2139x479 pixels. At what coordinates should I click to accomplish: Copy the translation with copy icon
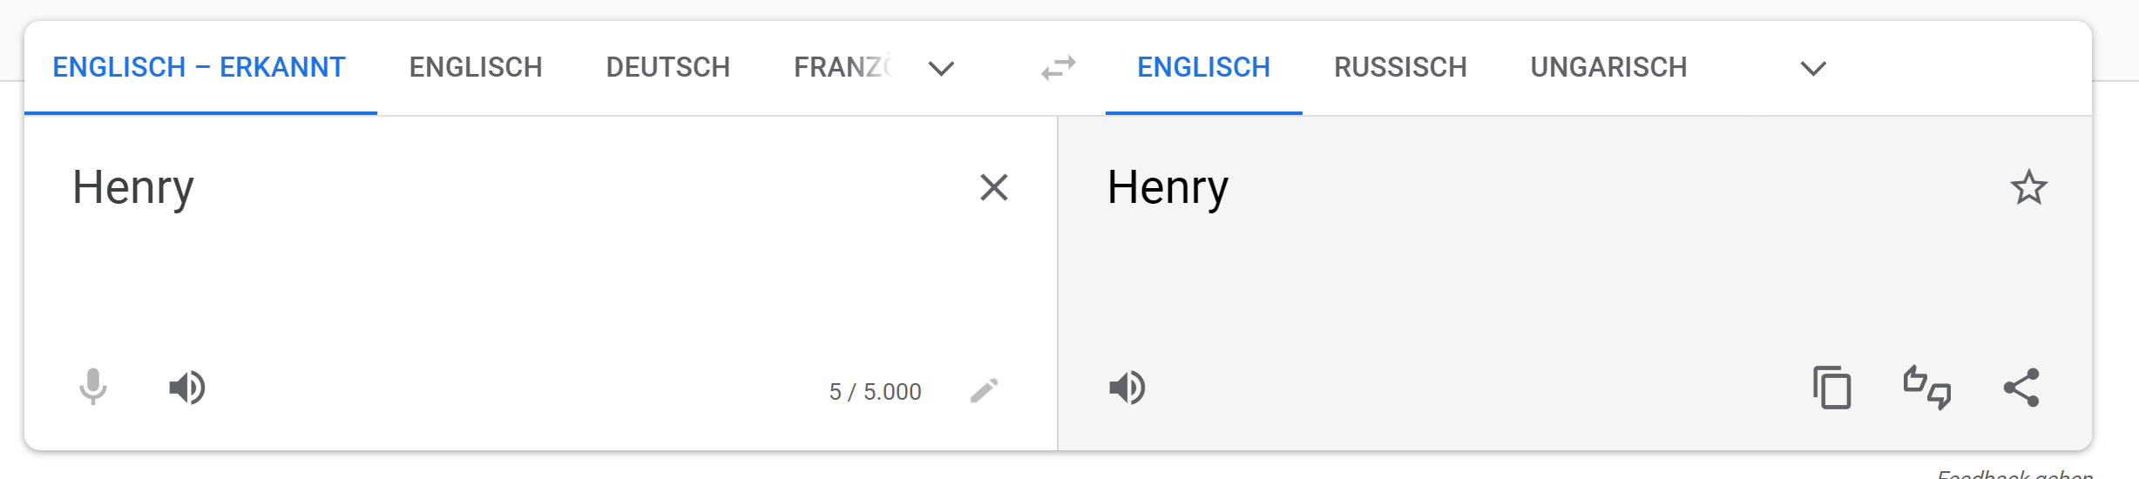coord(1832,388)
